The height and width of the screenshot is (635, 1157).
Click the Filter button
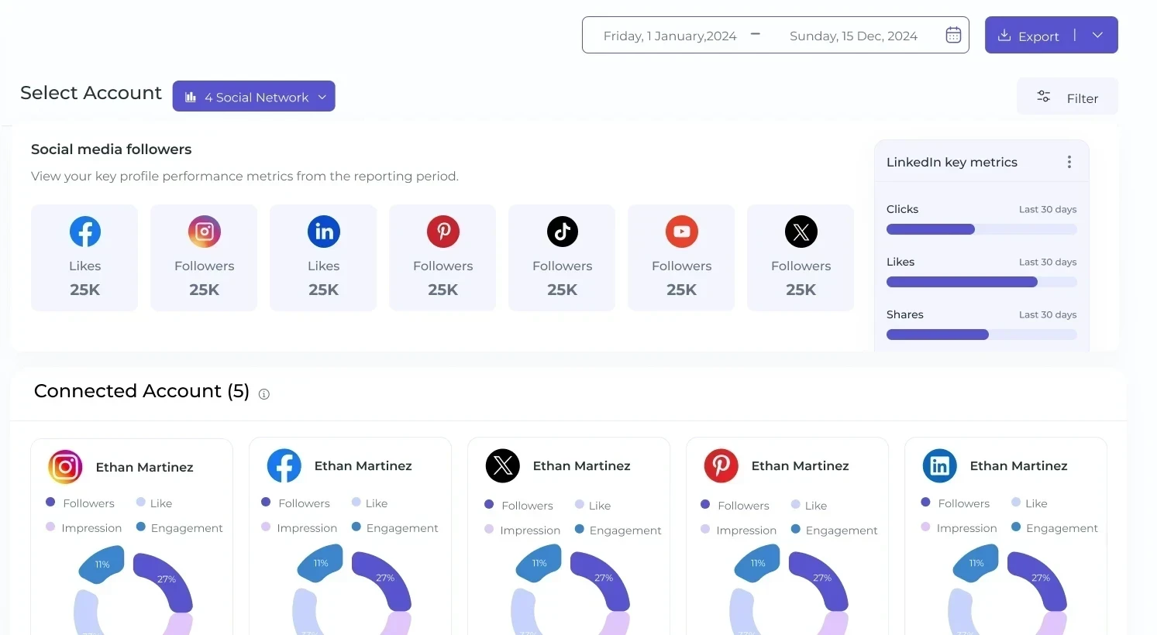click(x=1067, y=97)
